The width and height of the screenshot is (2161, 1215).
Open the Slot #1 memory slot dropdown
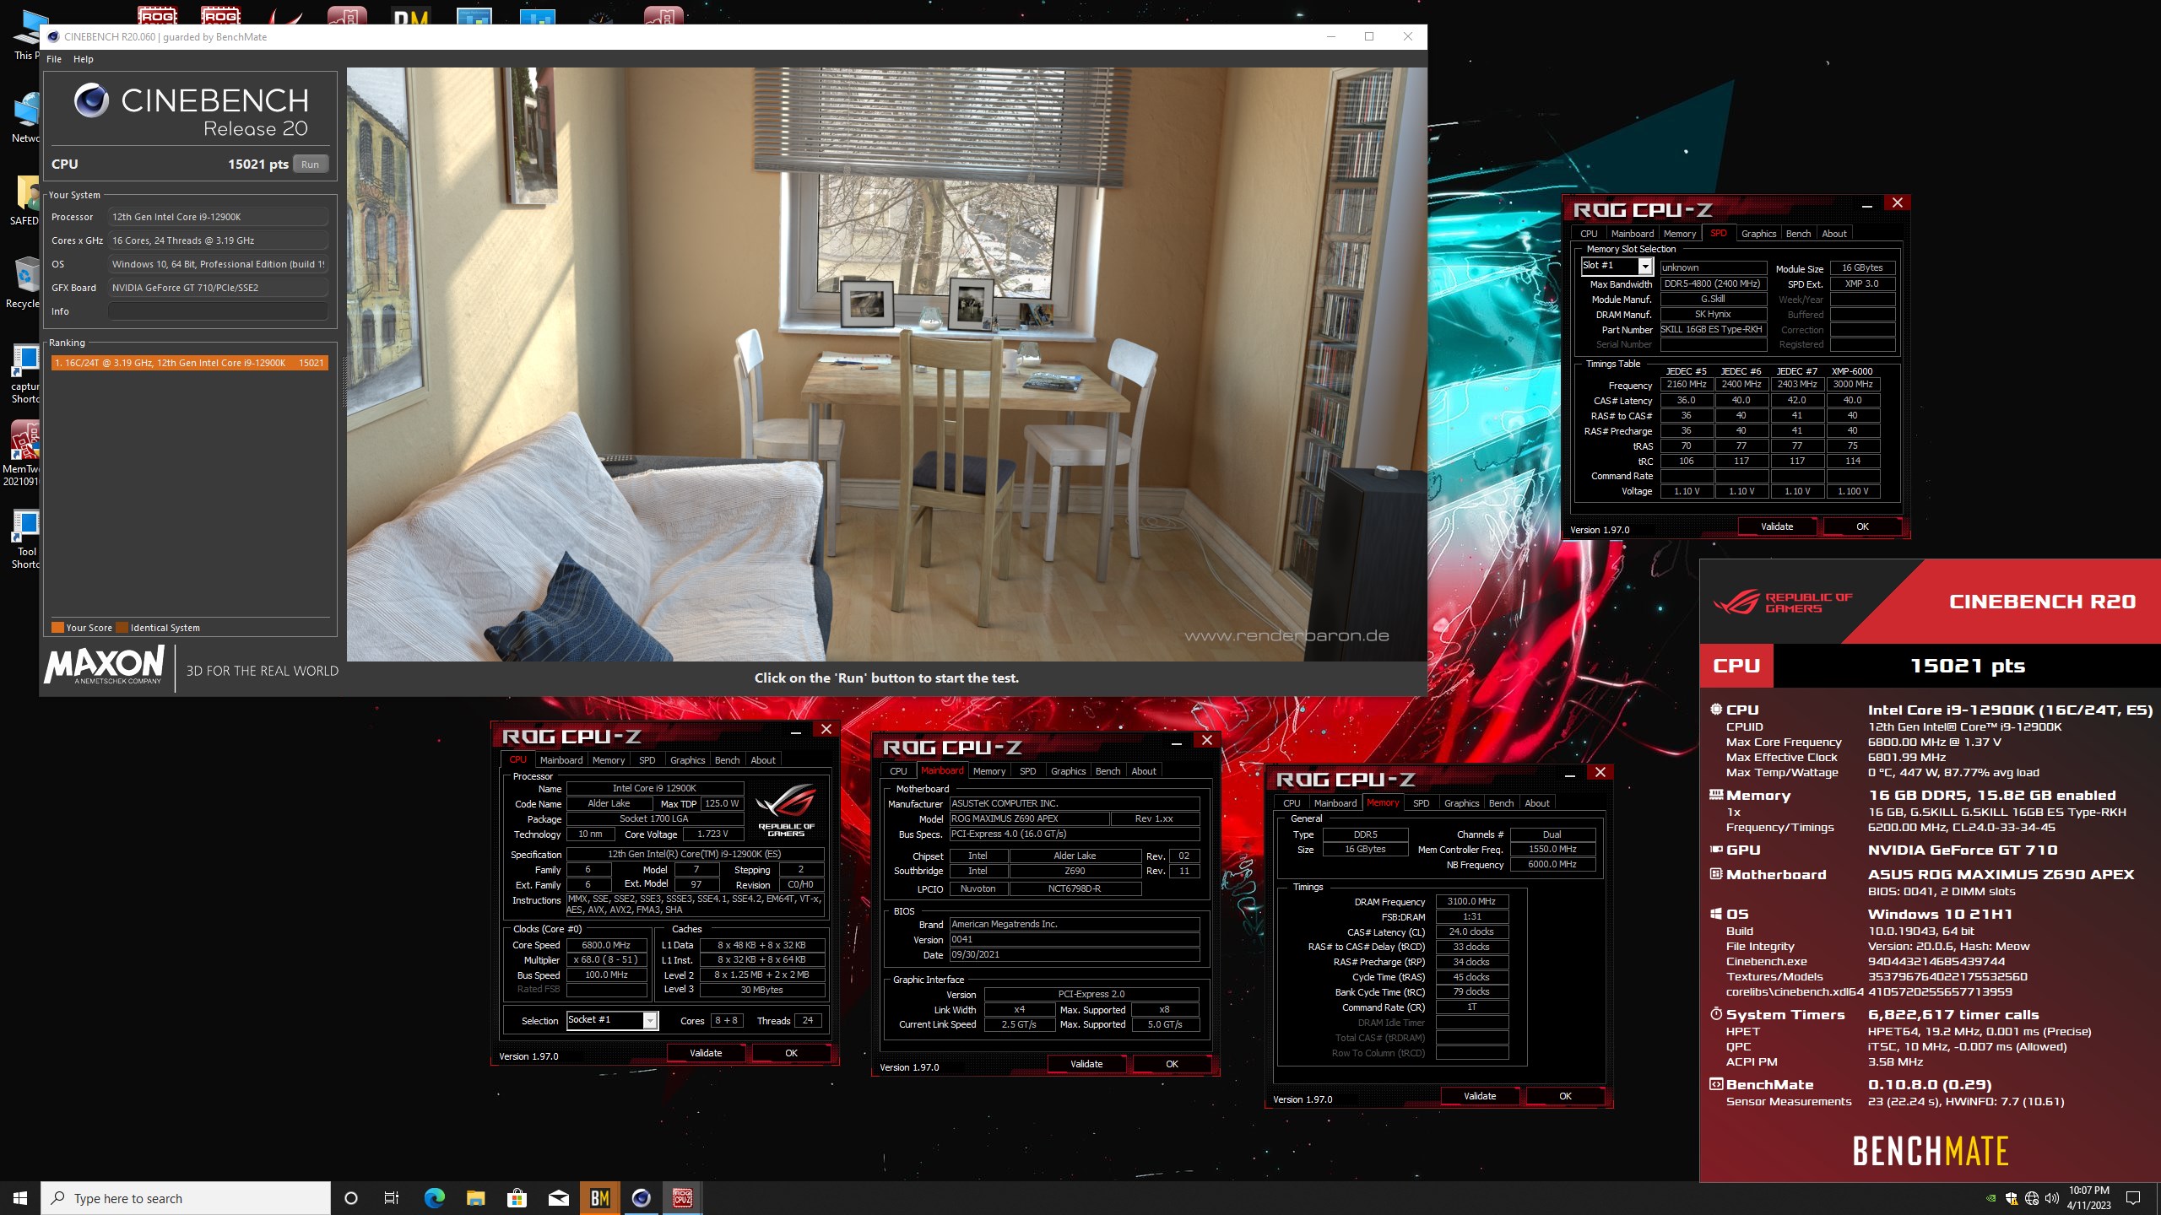tap(1644, 266)
